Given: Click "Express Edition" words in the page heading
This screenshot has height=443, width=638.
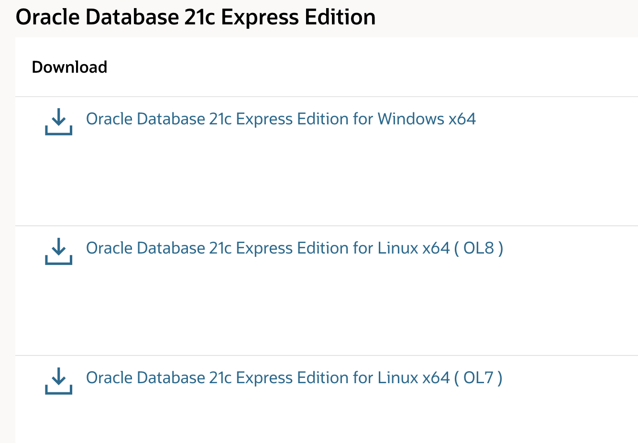Looking at the screenshot, I should (298, 17).
